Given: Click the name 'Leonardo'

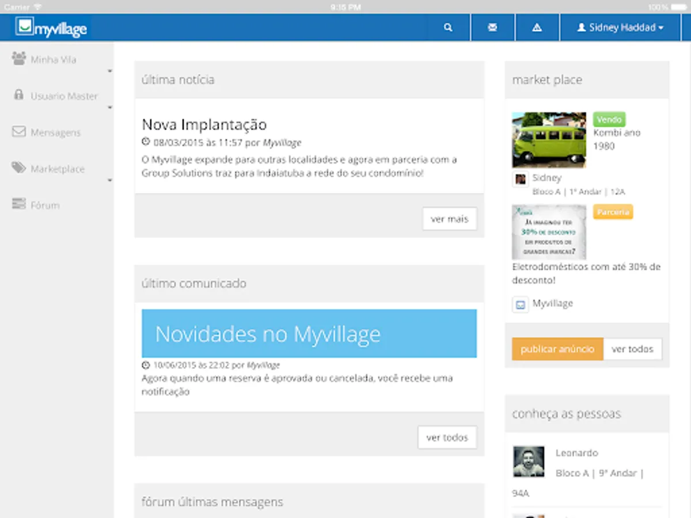Looking at the screenshot, I should pyautogui.click(x=576, y=453).
